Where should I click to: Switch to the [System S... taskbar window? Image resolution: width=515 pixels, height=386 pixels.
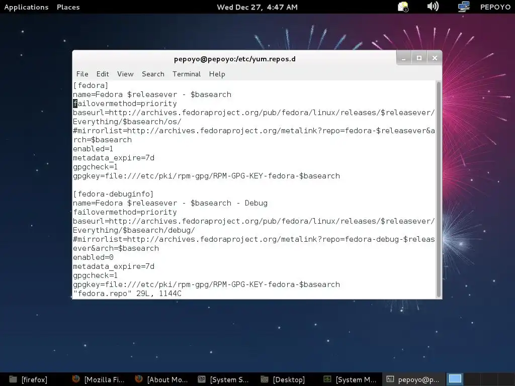(223, 379)
